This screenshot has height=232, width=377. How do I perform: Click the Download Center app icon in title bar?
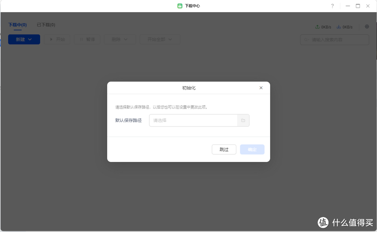coord(180,6)
